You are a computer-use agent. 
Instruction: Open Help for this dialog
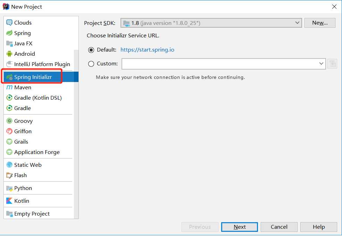319,227
